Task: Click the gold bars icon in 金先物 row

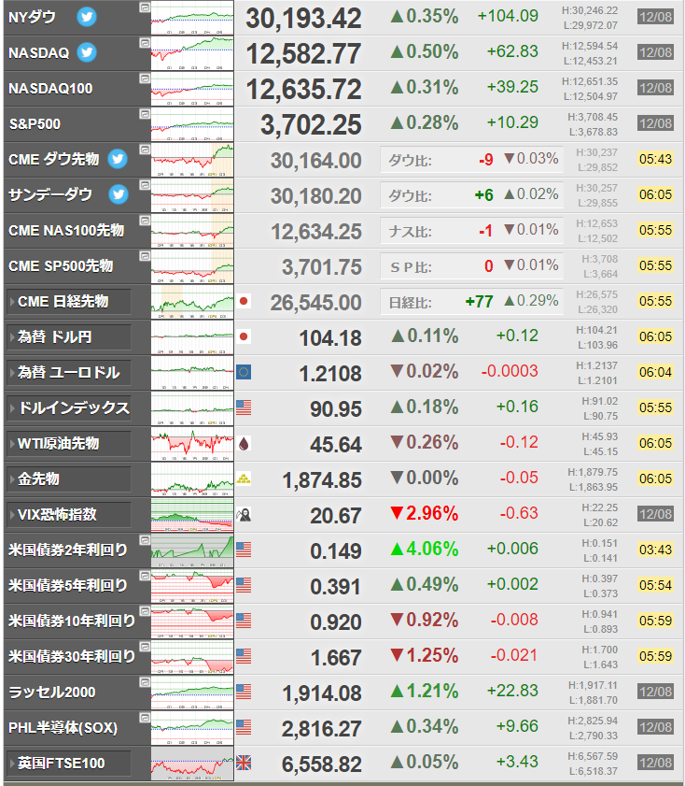Action: pyautogui.click(x=244, y=479)
